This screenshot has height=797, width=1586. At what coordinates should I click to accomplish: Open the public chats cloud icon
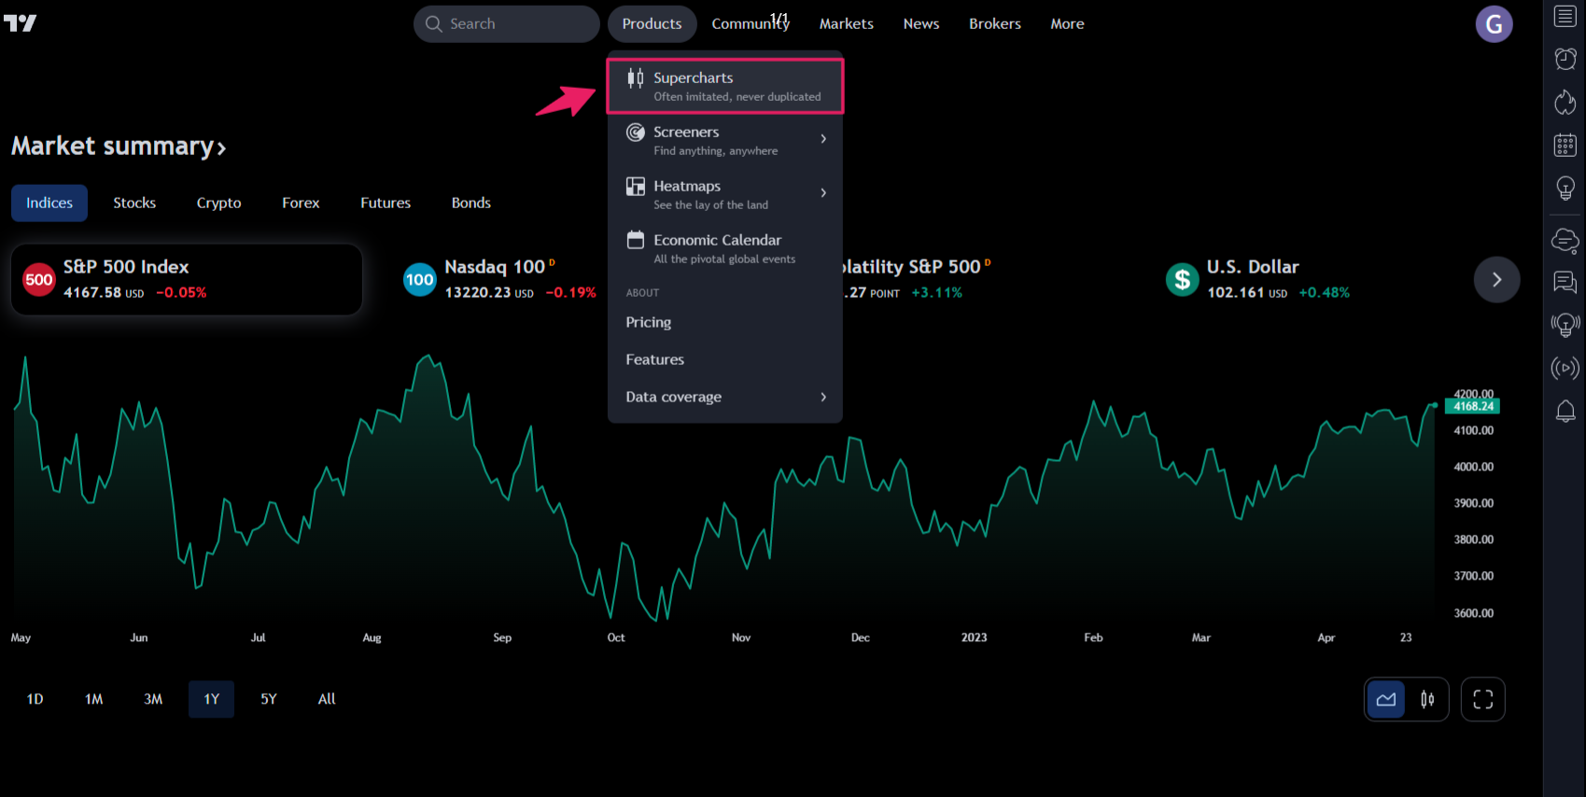[1565, 241]
